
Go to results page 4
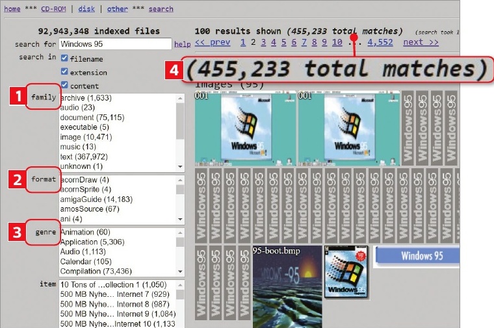coord(274,42)
